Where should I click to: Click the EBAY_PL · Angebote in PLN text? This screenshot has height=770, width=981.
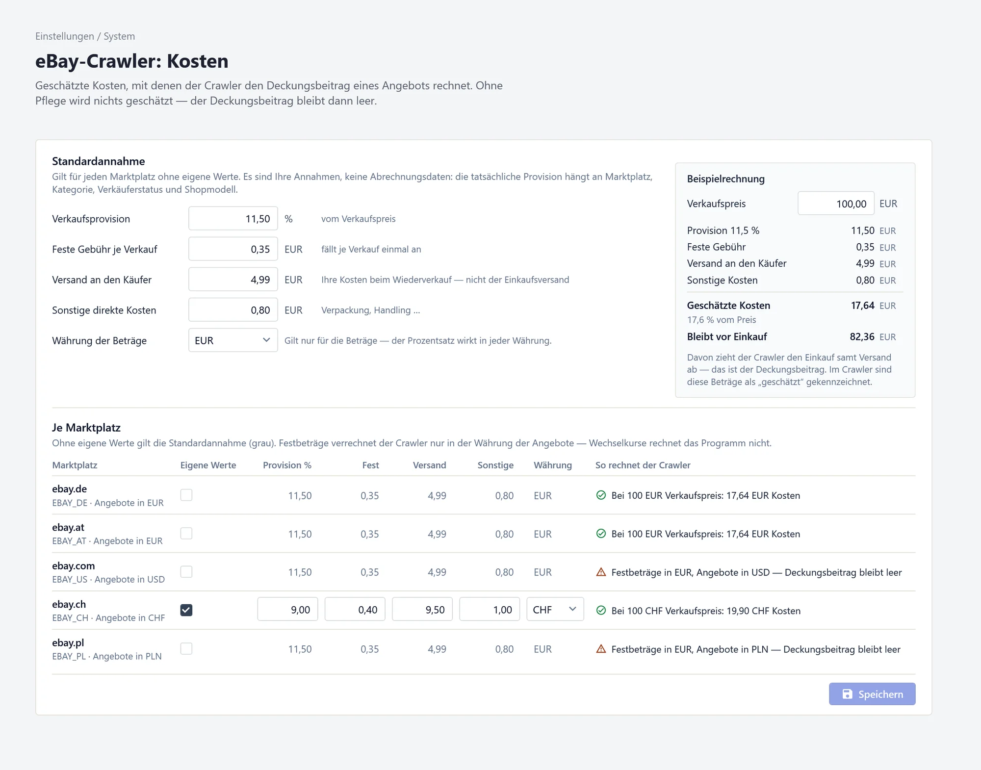coord(106,656)
